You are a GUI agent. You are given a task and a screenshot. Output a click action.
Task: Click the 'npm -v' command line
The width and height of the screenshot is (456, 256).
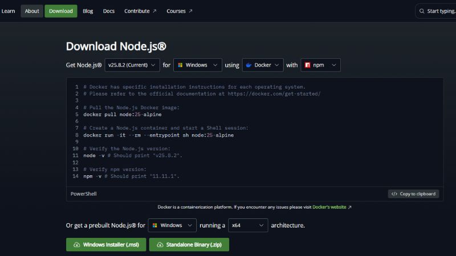coord(131,176)
